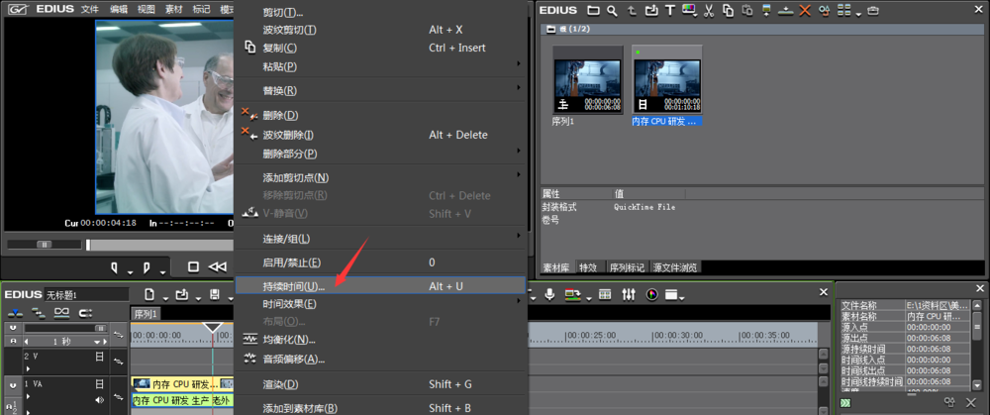Open the new sequence dropdown arrow
Screen dimensions: 990x415
[164, 297]
